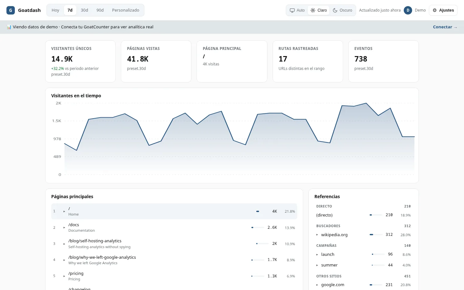This screenshot has width=464, height=290.
Task: Click the Visitantes Únicos card
Action: point(81,61)
